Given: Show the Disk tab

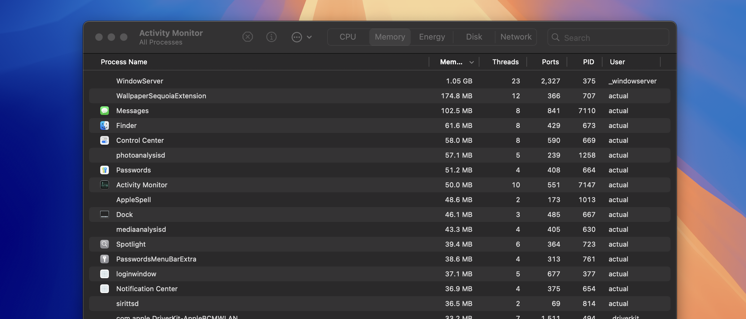Looking at the screenshot, I should [x=474, y=37].
